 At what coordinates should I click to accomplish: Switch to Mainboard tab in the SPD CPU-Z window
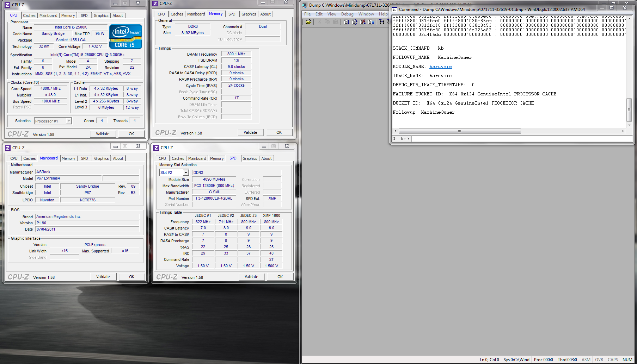click(197, 158)
